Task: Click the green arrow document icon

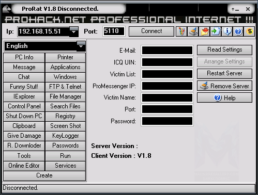Action: 216,31
